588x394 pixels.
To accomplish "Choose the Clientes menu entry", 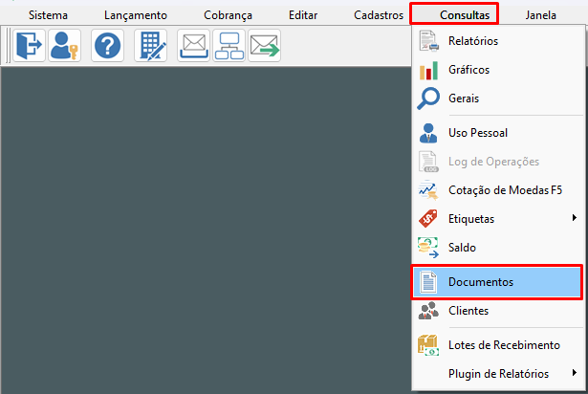I will 497,311.
